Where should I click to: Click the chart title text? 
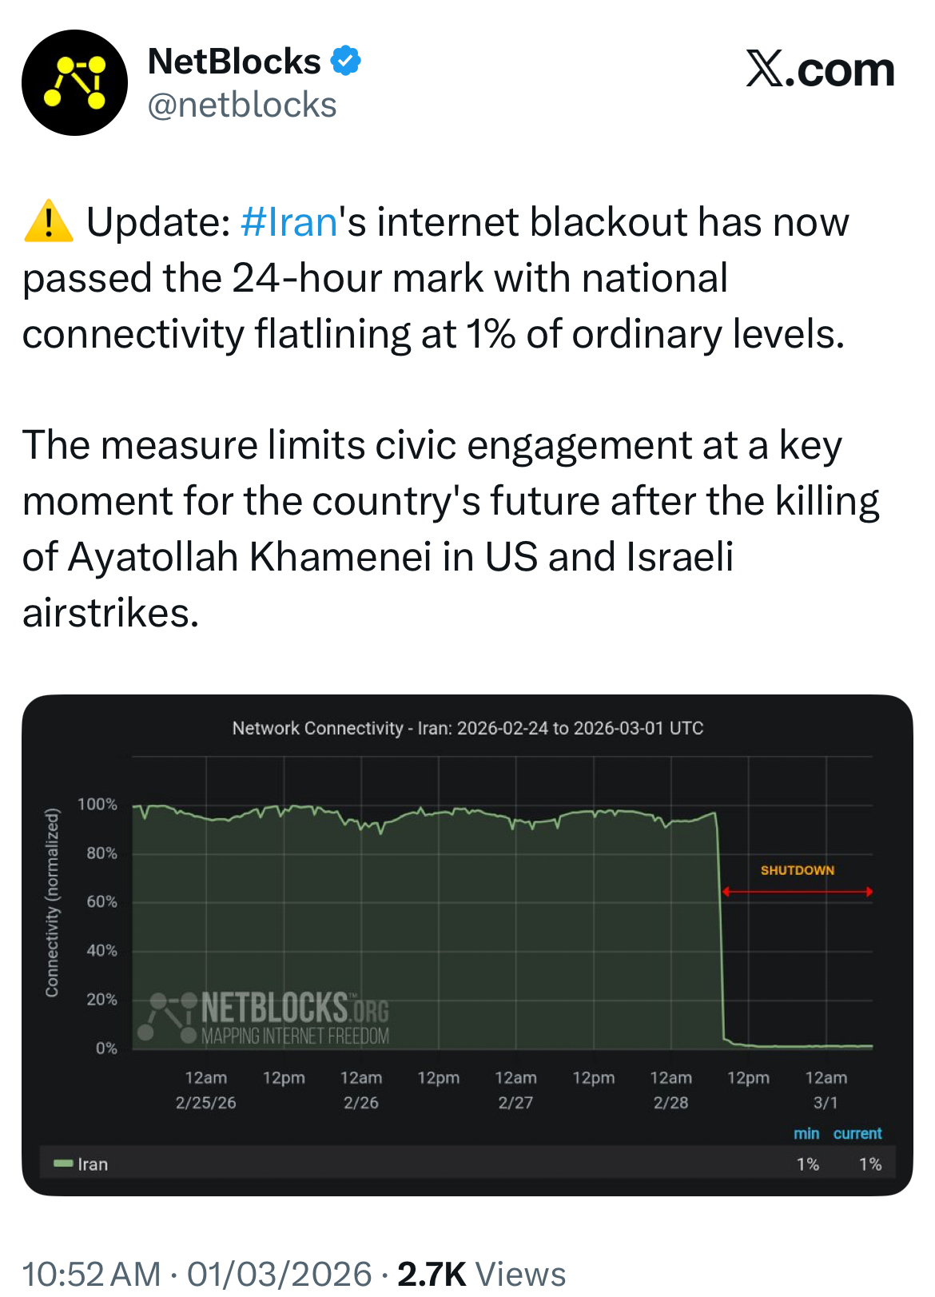point(467,728)
